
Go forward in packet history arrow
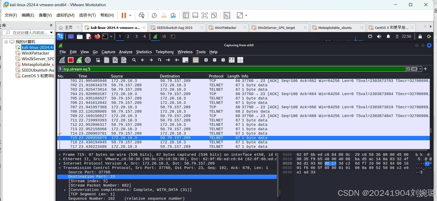coord(151,60)
